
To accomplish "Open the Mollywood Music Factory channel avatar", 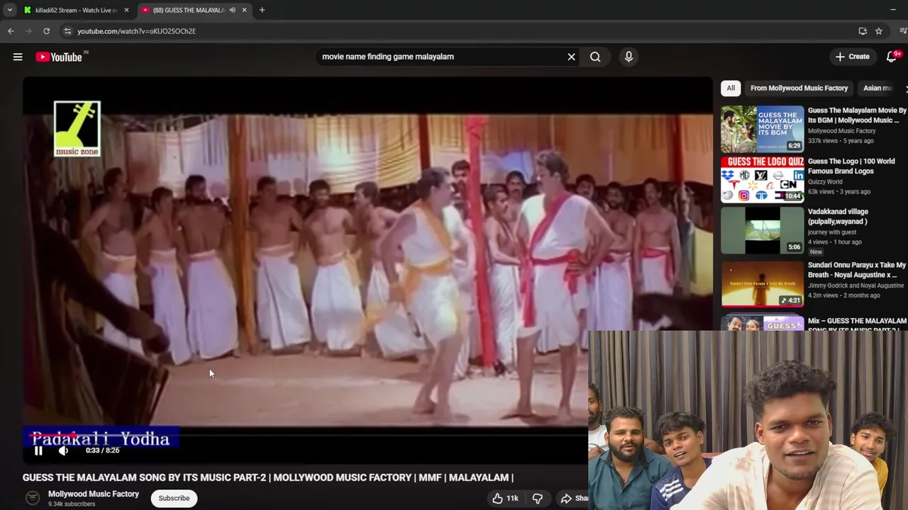I will [33, 498].
